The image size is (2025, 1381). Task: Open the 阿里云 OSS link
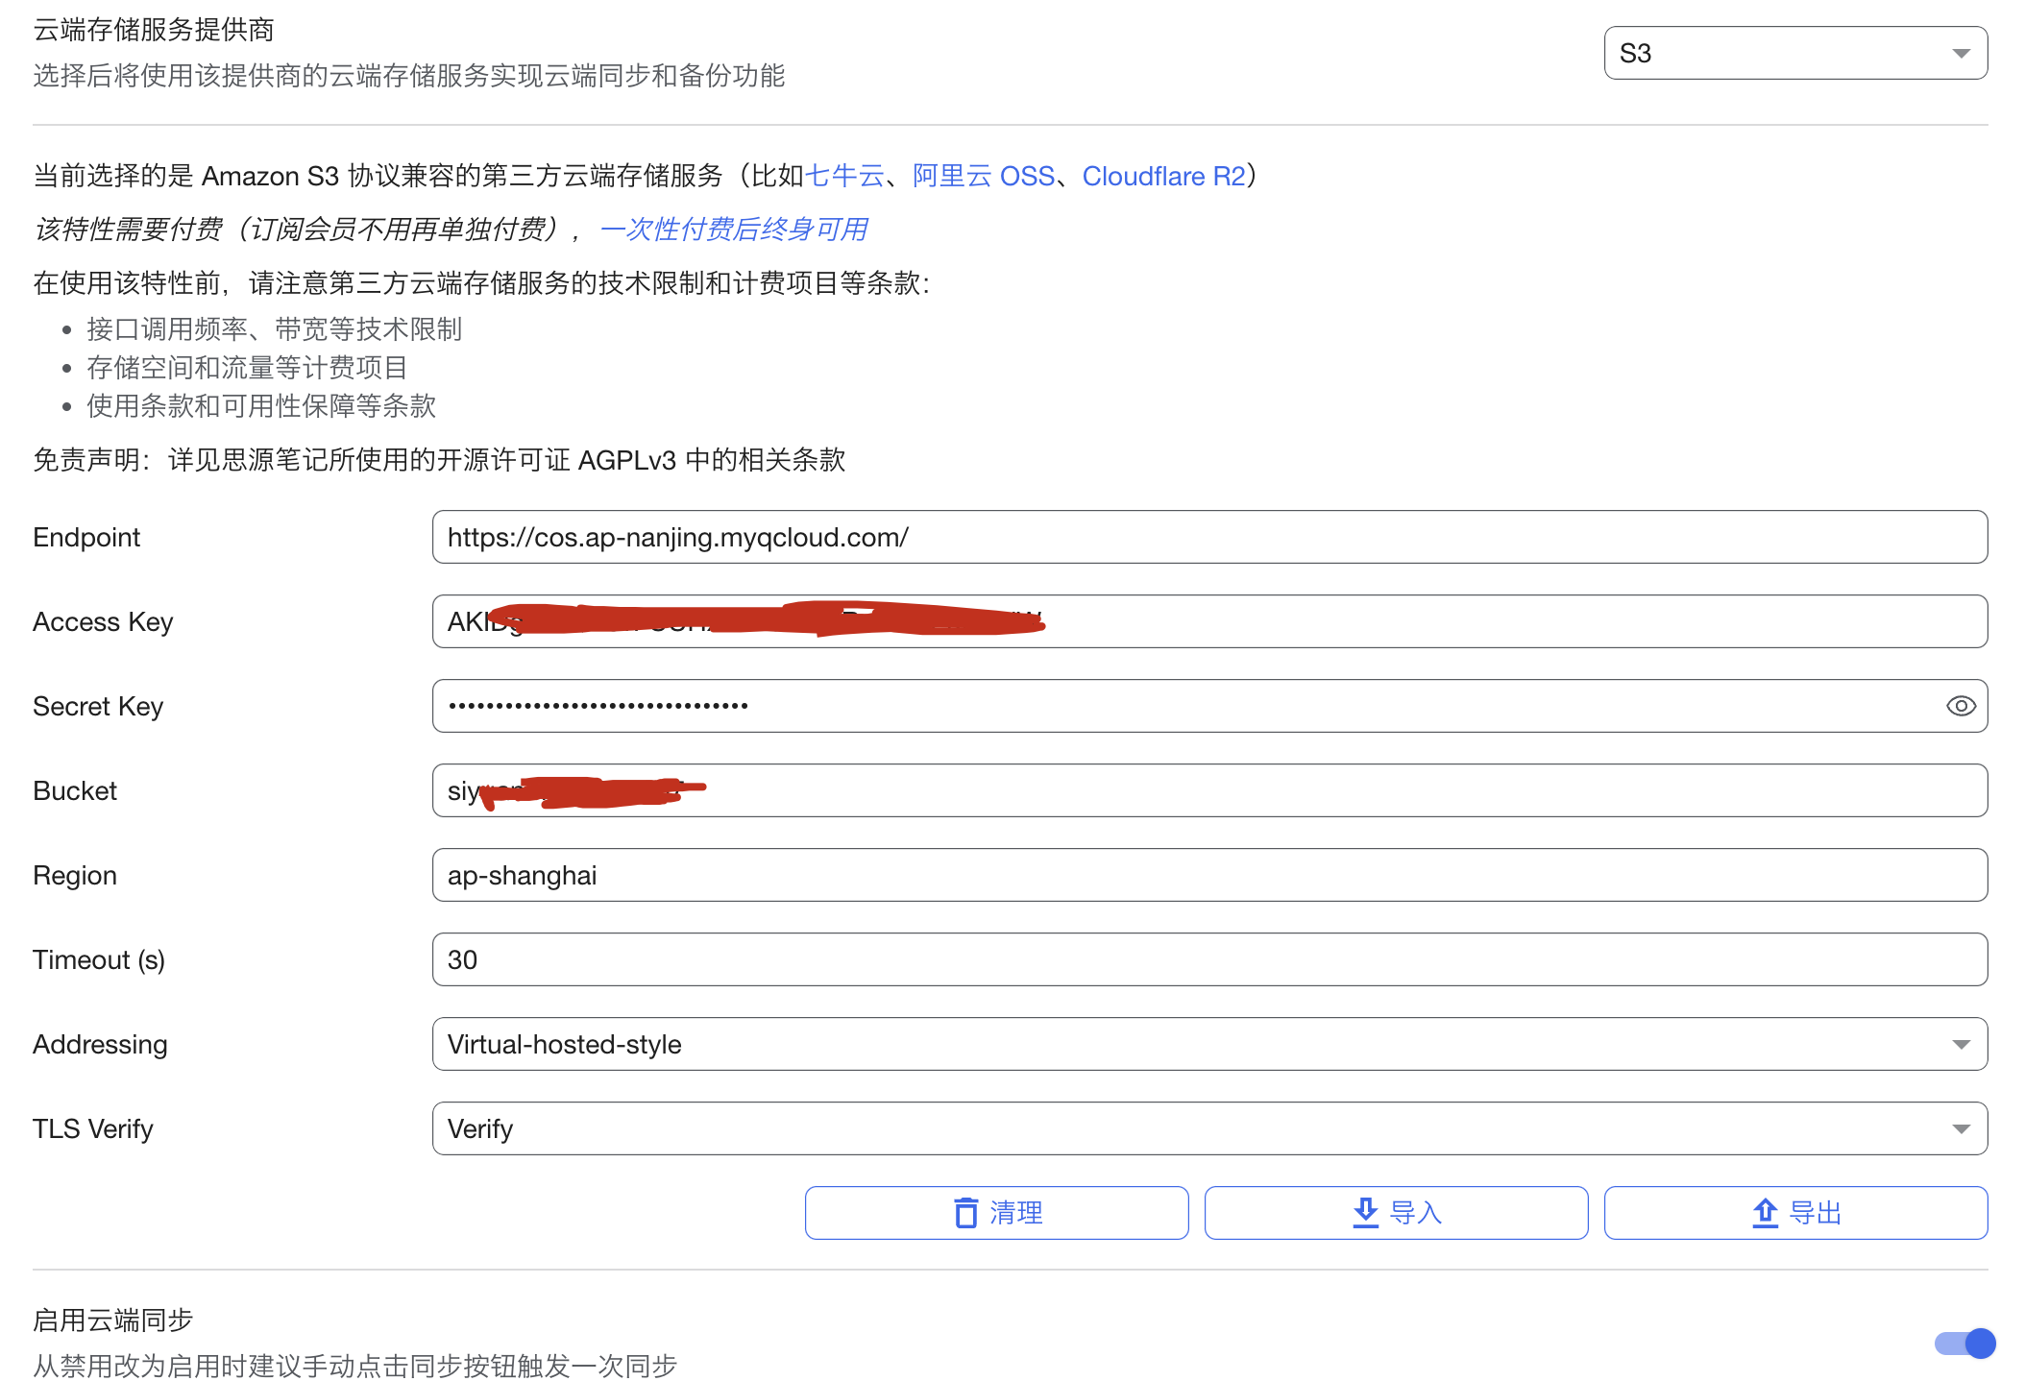(x=983, y=176)
